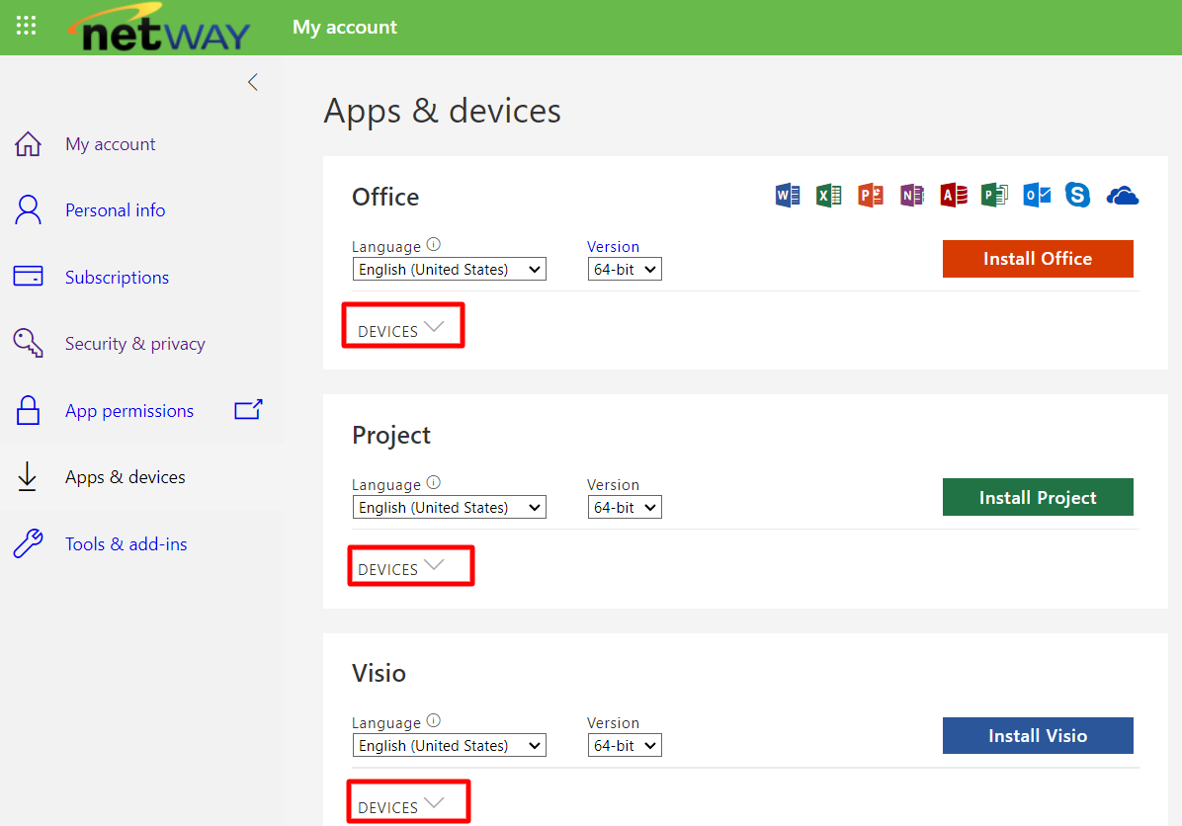1182x826 pixels.
Task: Click the Skype icon in Office section
Action: [1077, 196]
